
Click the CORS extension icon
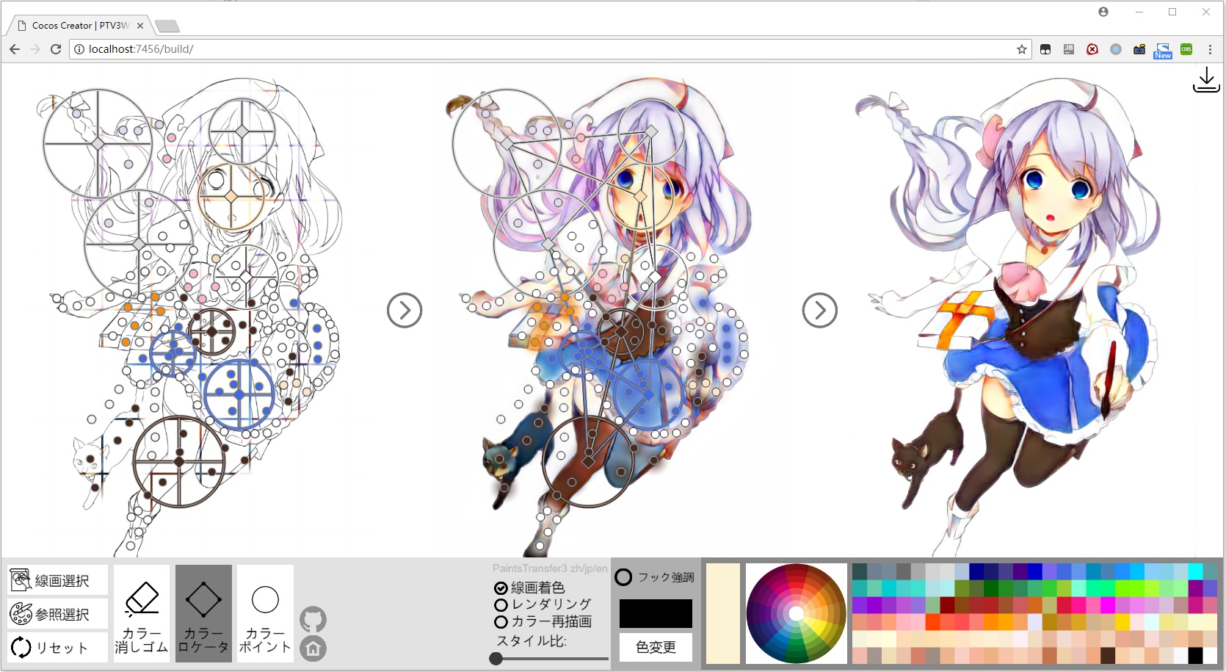pyautogui.click(x=1186, y=49)
